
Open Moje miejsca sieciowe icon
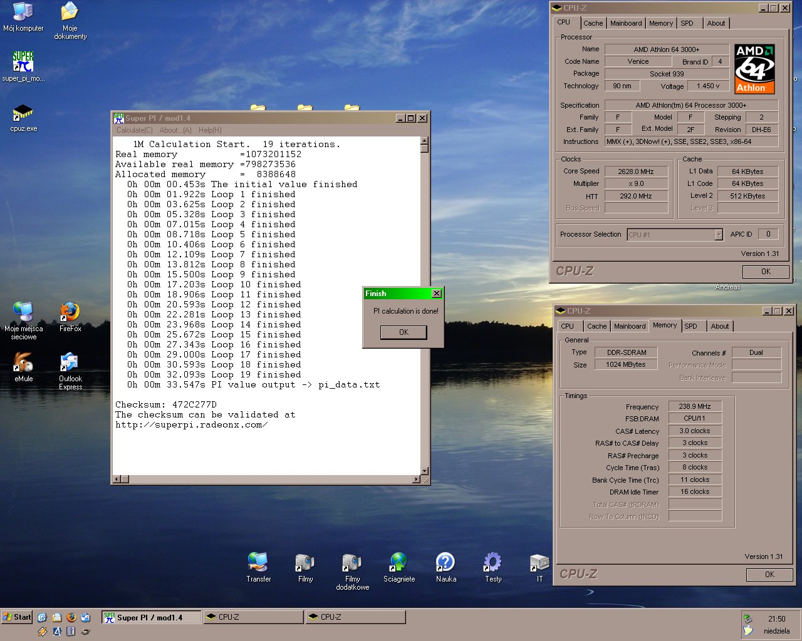(x=23, y=320)
